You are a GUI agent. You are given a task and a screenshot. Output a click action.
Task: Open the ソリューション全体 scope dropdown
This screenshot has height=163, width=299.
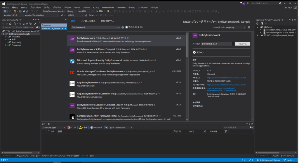point(54,128)
